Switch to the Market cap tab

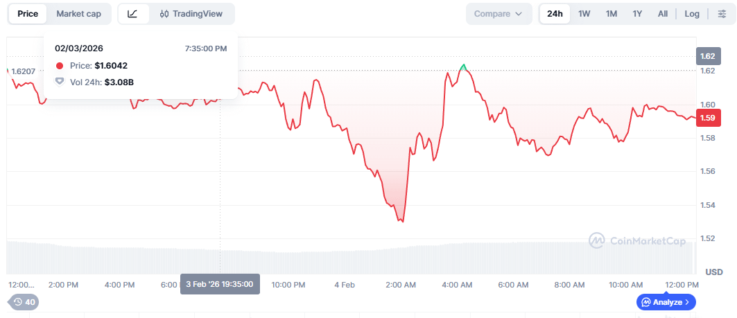point(79,14)
